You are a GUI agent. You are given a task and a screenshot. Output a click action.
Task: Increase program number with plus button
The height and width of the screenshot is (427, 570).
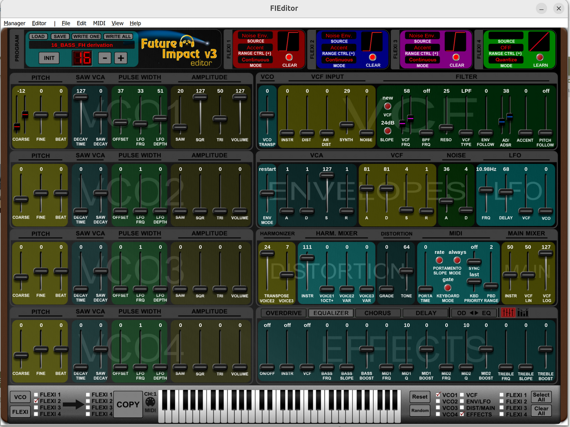(121, 58)
